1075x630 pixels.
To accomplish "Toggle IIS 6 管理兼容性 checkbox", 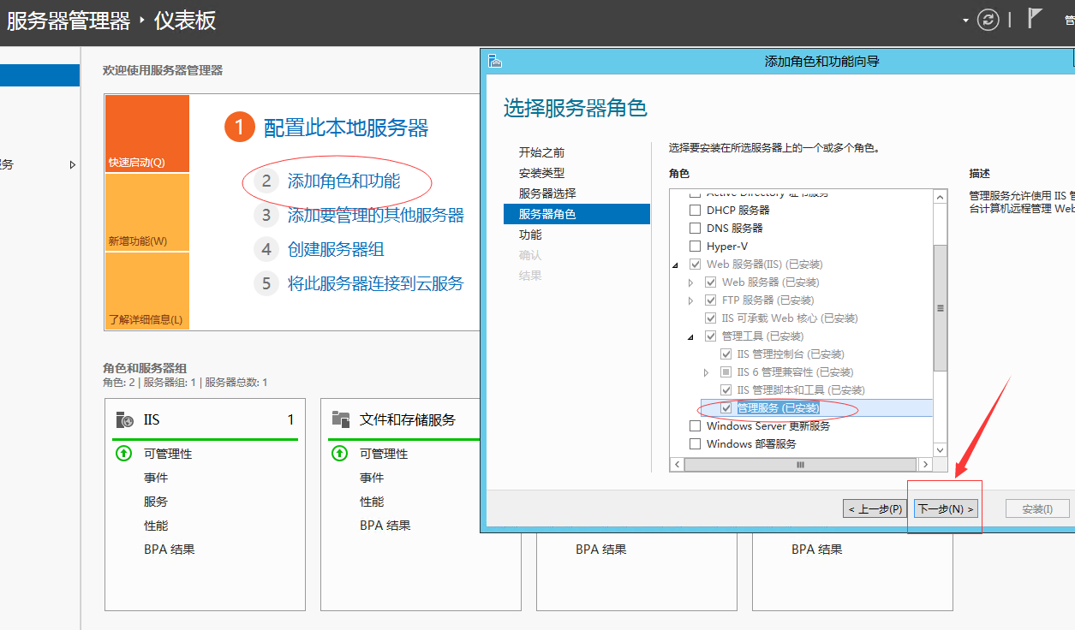I will point(726,371).
